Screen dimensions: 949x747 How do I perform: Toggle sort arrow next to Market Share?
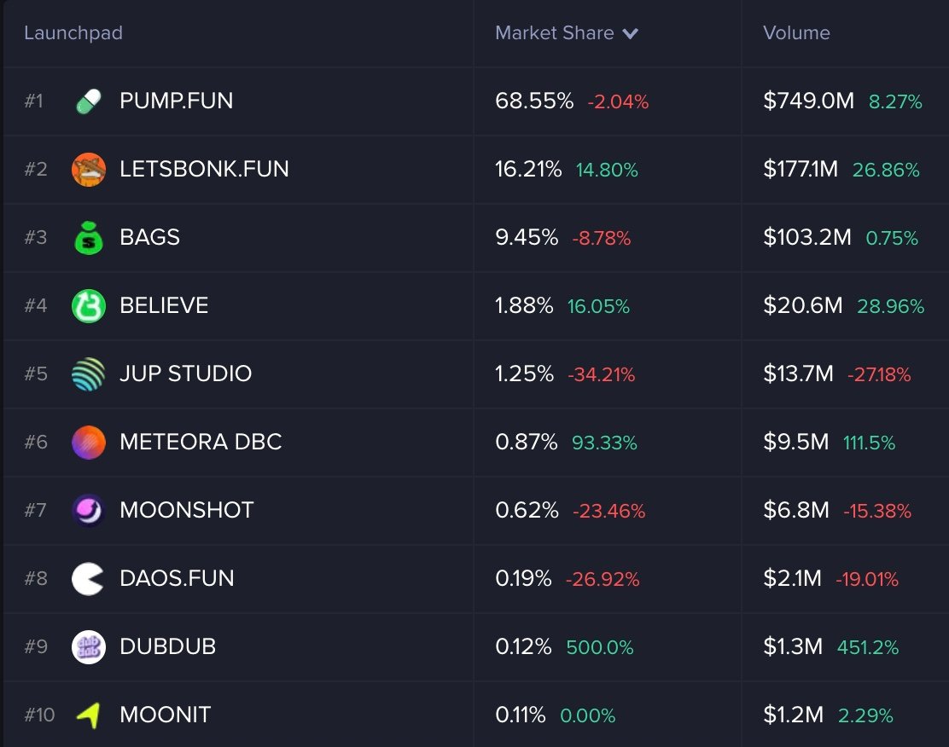coord(631,34)
